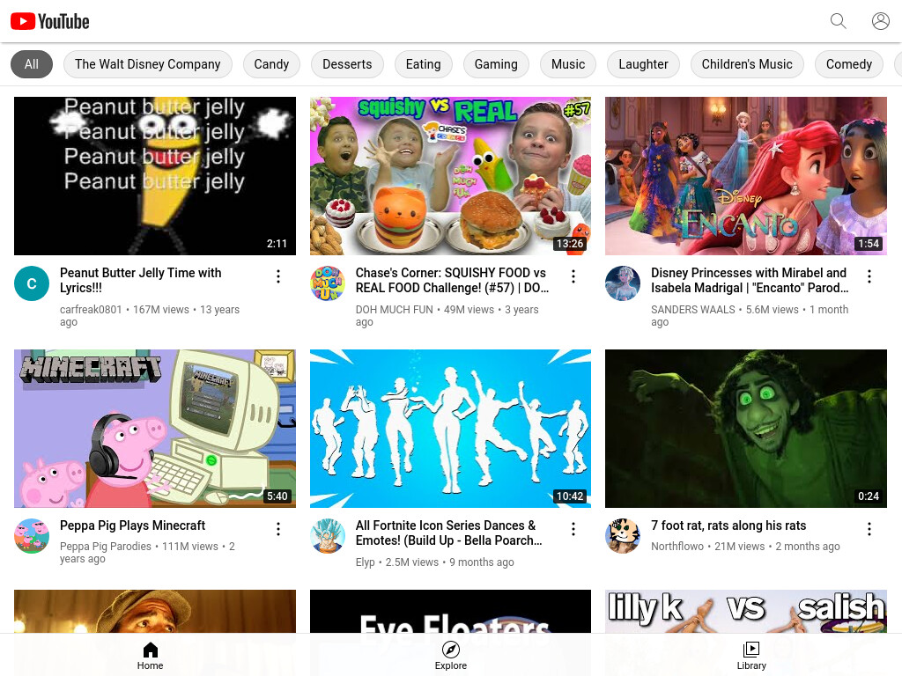Open Peanut Butter Jelly Time with Lyrics title
902x676 pixels.
(x=140, y=280)
